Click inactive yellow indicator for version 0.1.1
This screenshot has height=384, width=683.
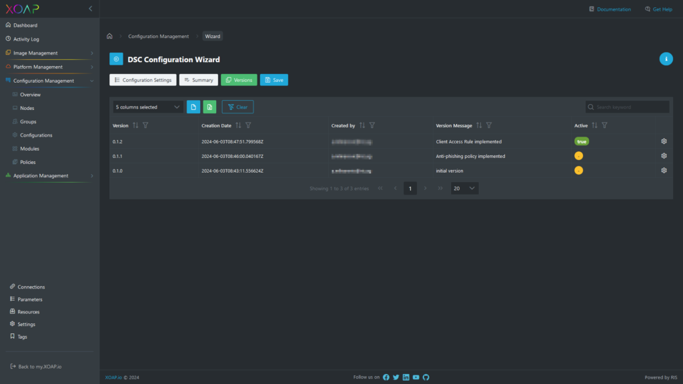[578, 156]
